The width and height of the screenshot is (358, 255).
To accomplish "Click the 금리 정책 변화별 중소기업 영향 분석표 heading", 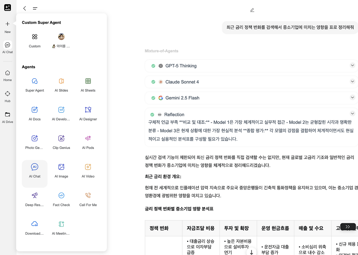I will 179,209.
